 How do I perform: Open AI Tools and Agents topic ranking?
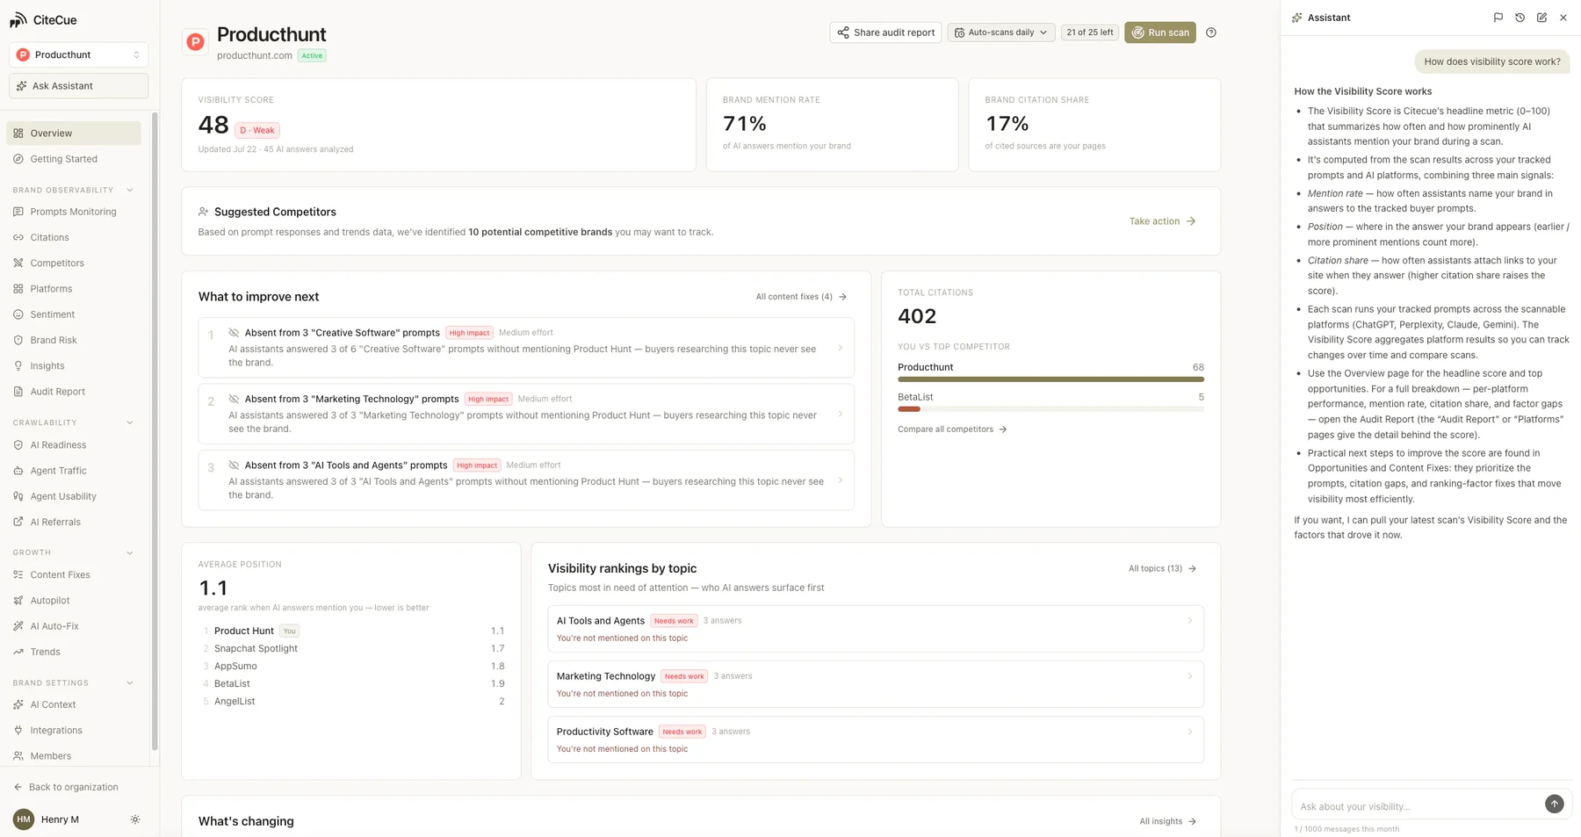[x=876, y=629]
